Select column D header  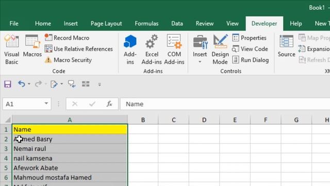pos(204,120)
